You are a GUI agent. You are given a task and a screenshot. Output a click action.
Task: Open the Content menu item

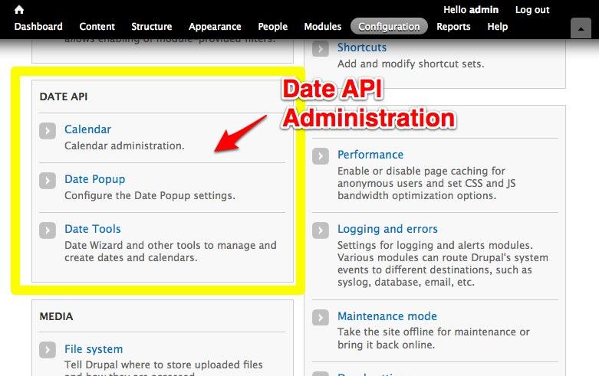(x=97, y=26)
